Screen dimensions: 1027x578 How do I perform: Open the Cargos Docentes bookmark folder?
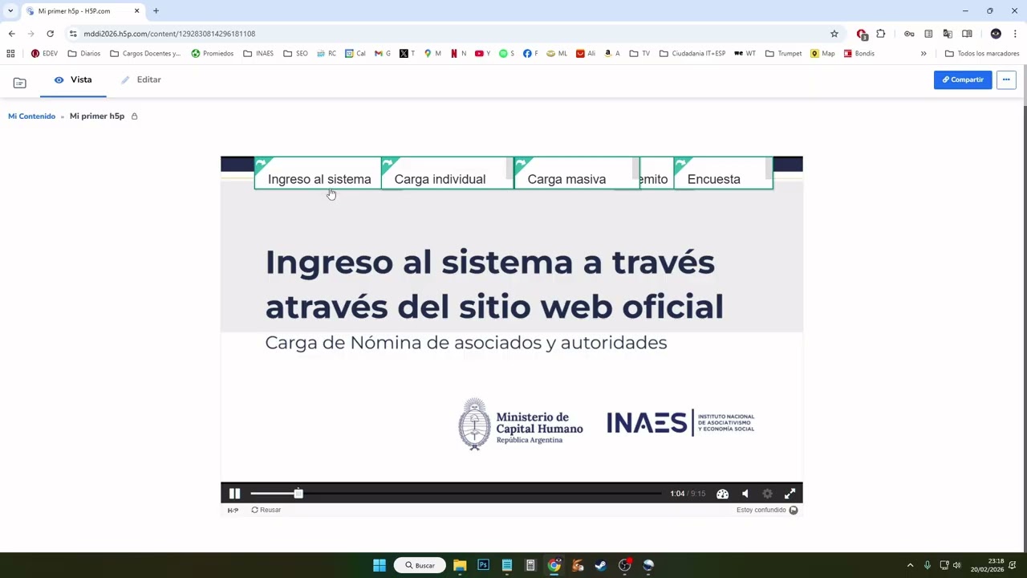(145, 54)
